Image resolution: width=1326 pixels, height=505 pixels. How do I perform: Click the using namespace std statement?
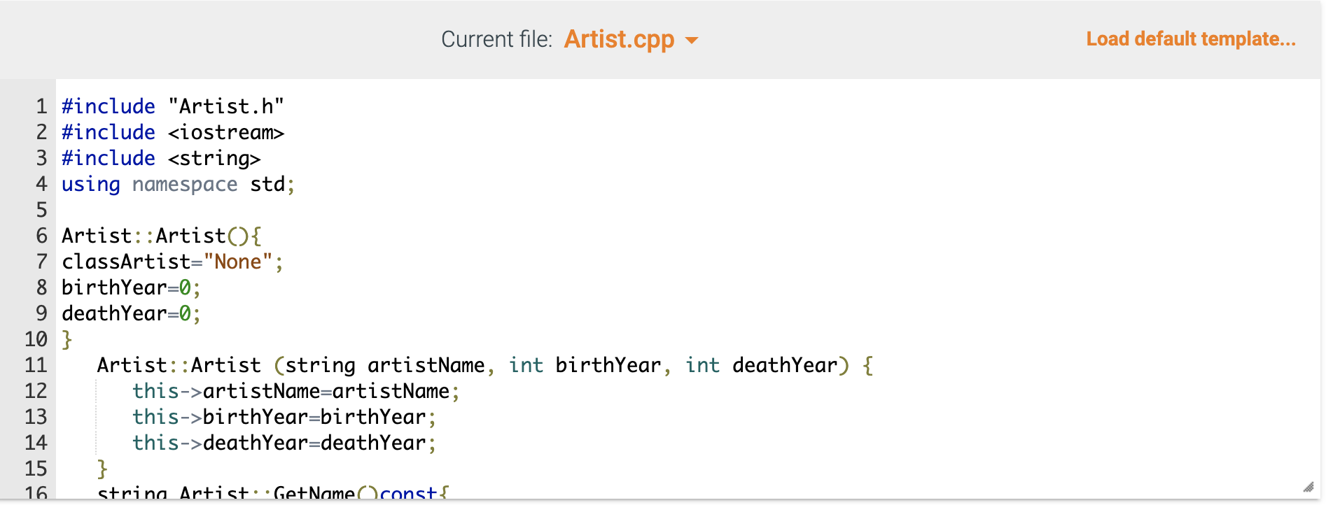175,184
